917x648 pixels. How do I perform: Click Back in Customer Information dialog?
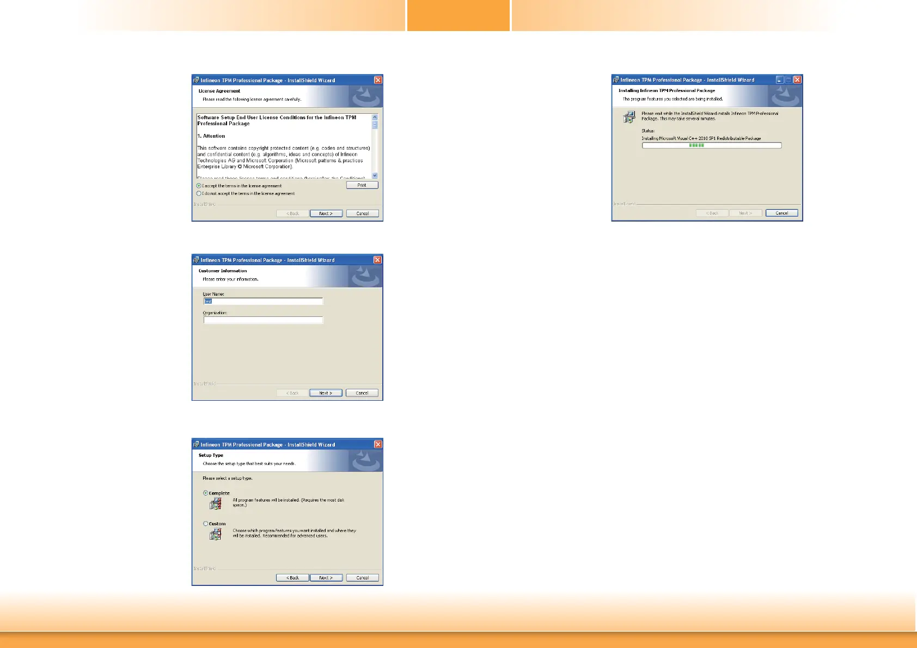point(292,393)
